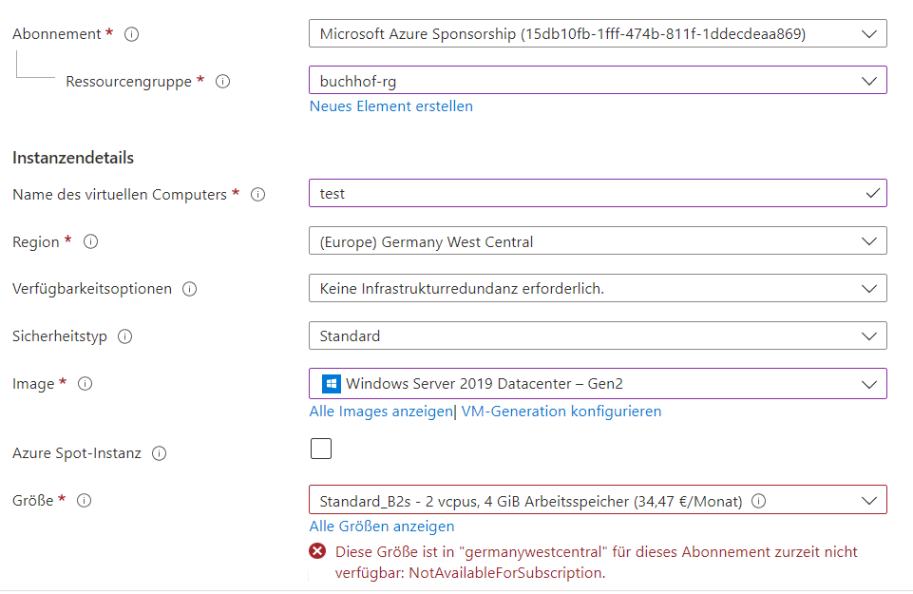Image resolution: width=913 pixels, height=594 pixels.
Task: Click the Alle Images anzeigen link
Action: click(381, 412)
